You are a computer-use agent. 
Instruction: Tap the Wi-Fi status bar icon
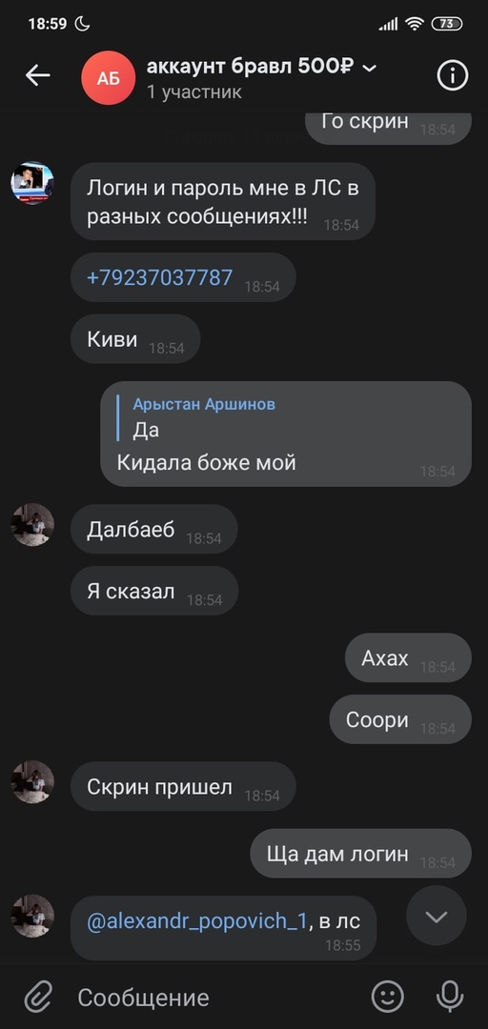click(415, 24)
